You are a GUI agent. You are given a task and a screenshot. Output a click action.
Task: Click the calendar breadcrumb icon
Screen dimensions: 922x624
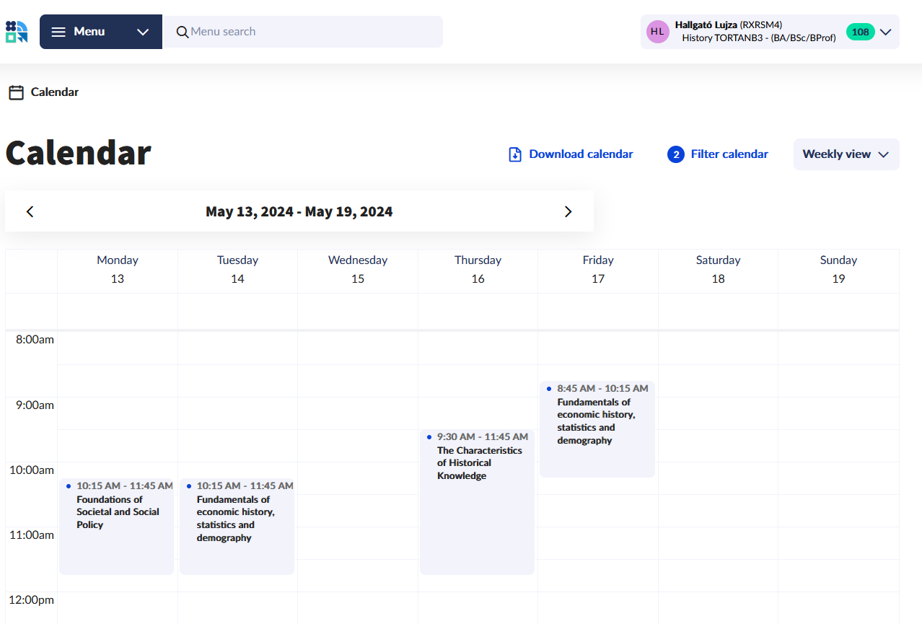point(16,92)
